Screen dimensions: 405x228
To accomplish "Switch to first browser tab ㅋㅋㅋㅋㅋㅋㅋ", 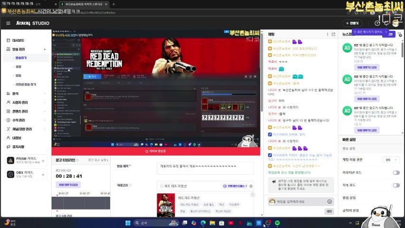I will [x=28, y=4].
